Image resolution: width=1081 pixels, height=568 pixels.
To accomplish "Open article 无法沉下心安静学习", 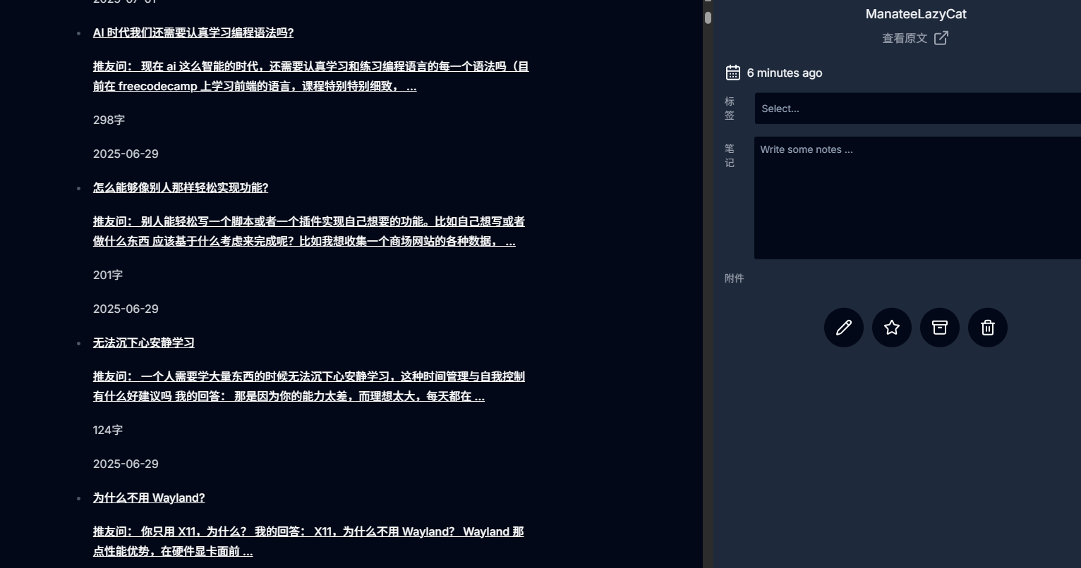I will click(x=144, y=342).
